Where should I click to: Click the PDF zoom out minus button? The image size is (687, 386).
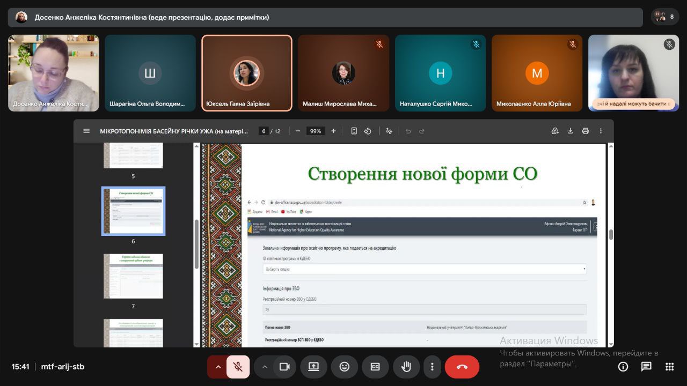[298, 131]
